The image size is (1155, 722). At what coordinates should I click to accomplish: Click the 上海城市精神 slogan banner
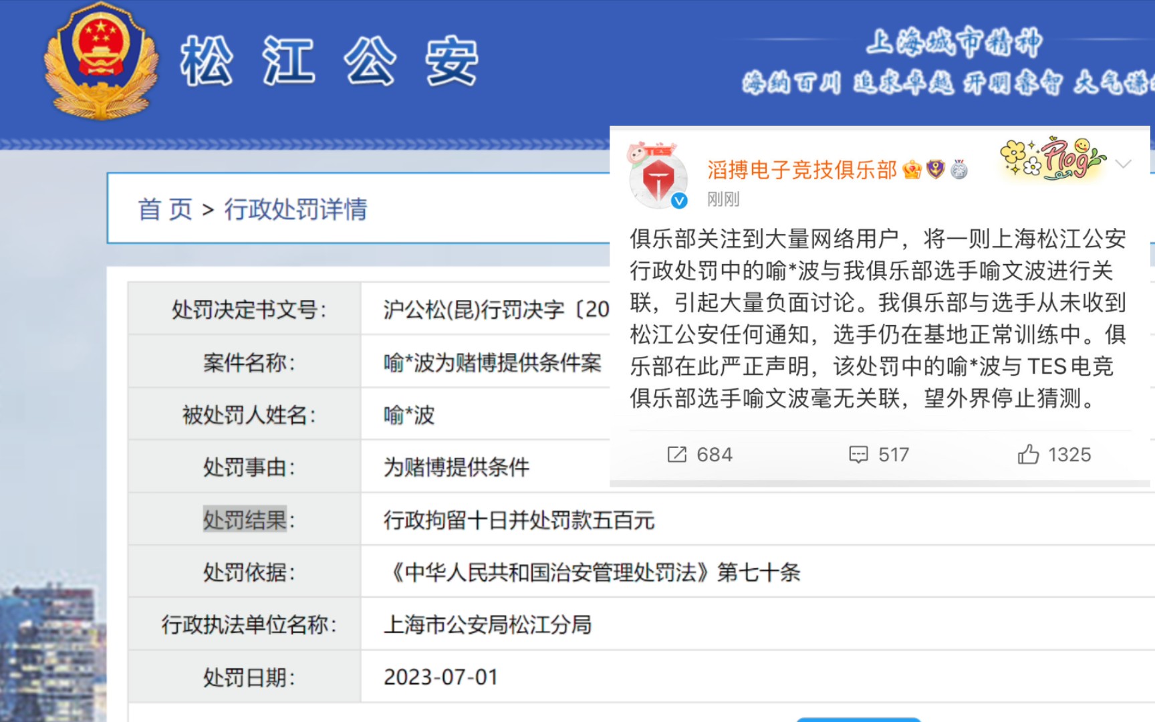(954, 41)
